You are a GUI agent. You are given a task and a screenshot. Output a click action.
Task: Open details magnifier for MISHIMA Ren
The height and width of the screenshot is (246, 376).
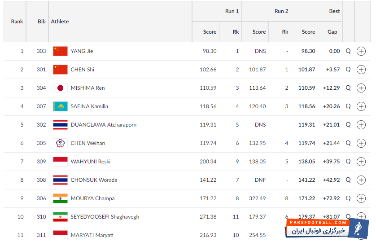coord(348,88)
